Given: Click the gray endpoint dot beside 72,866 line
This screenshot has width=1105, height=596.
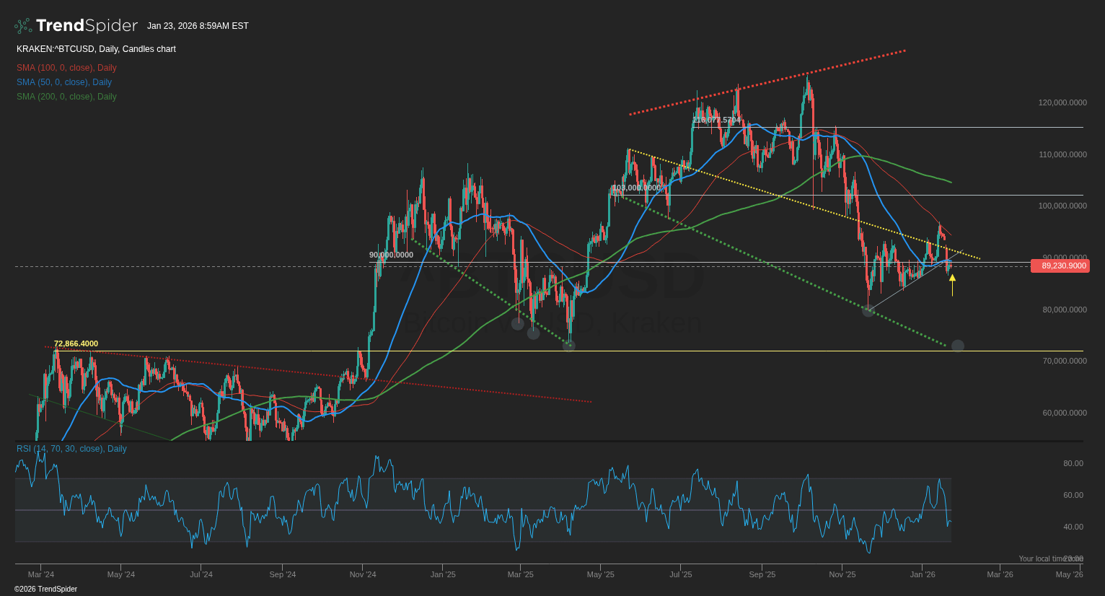Looking at the screenshot, I should click(x=957, y=346).
